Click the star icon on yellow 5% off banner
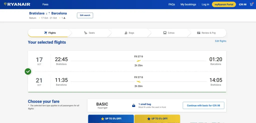This screenshot has width=256, height=123. [x=149, y=119]
